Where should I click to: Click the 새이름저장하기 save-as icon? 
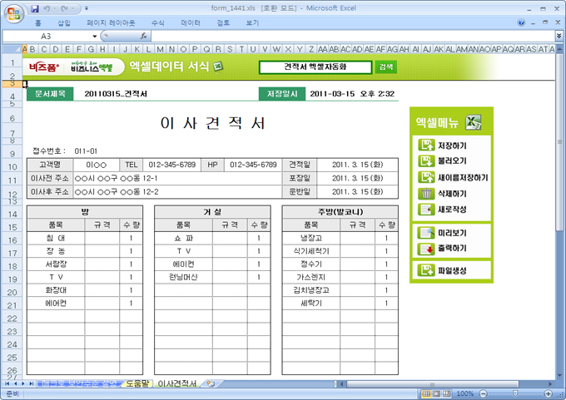point(426,177)
